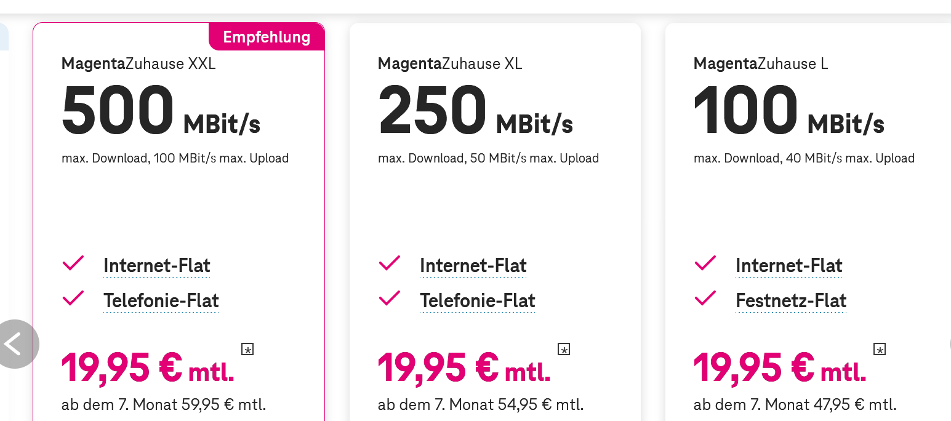951x421 pixels.
Task: Click the checkmark beside XL Internet-Flat
Action: (390, 264)
